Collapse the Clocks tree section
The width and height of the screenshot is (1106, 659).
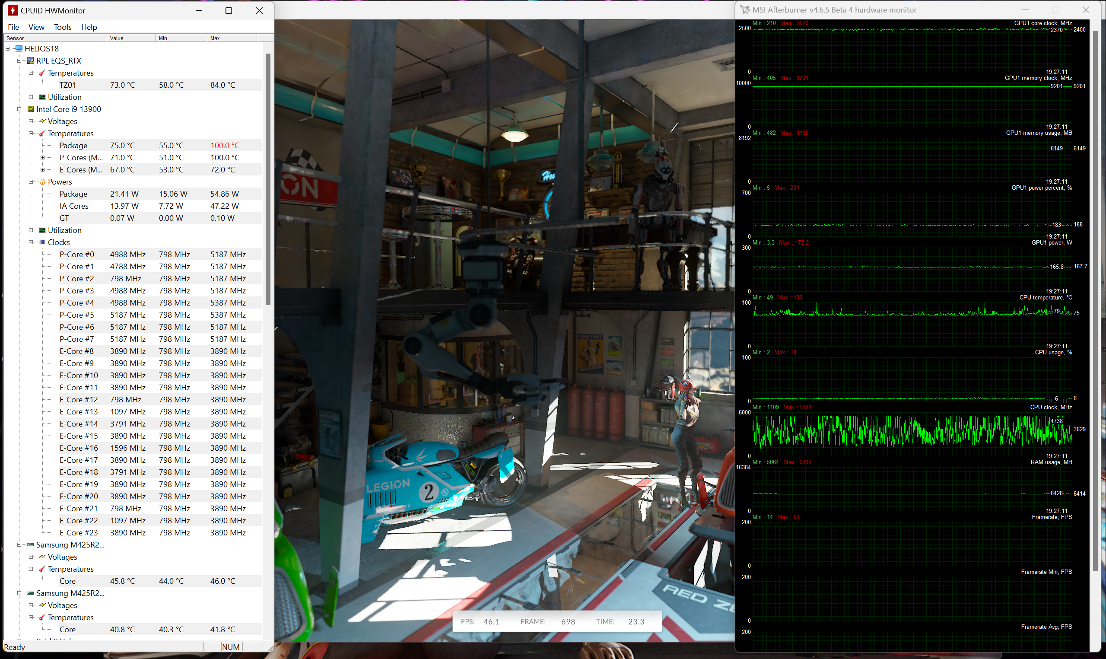pos(31,242)
